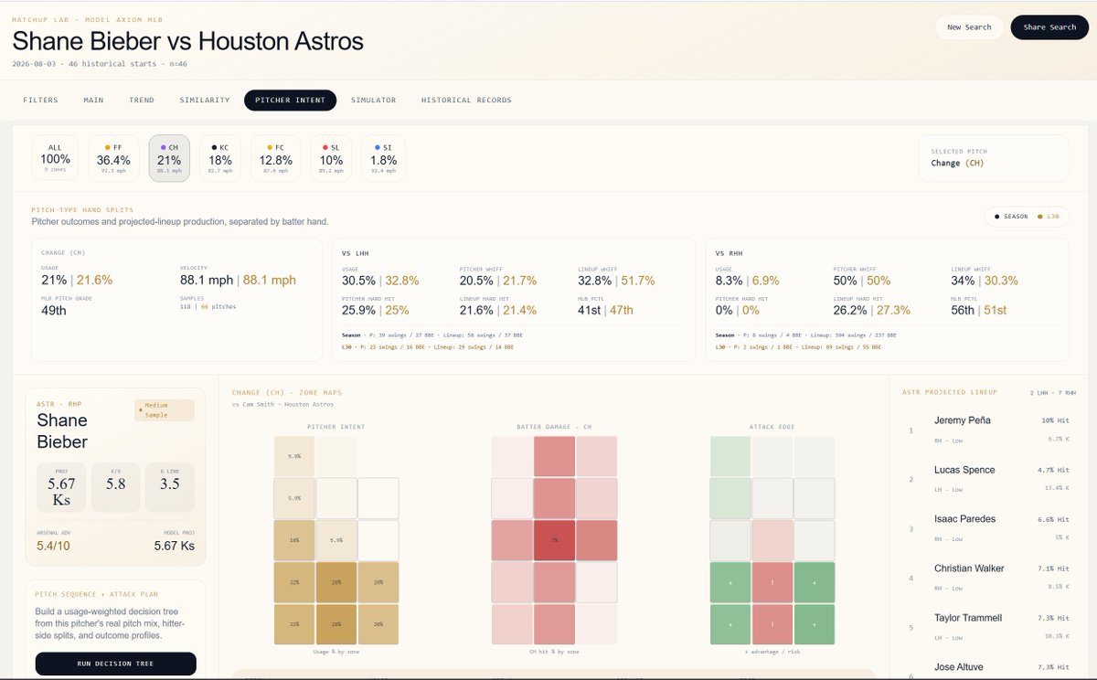Click the lineup whiff 32.8% | 51.7% value
Screen dimensions: 1097x680
617,281
